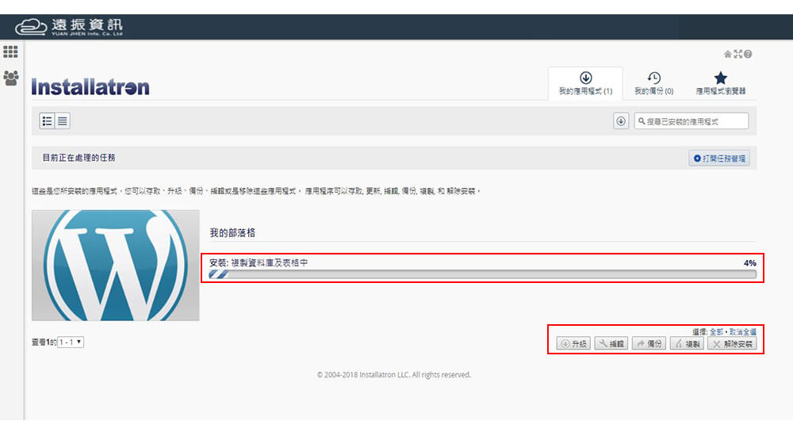Click the 4% progress percentage text
793x436 pixels.
749,263
